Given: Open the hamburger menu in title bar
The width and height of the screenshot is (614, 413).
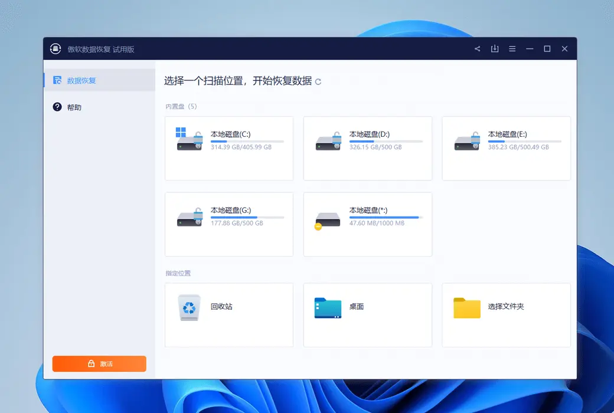Looking at the screenshot, I should pyautogui.click(x=512, y=49).
